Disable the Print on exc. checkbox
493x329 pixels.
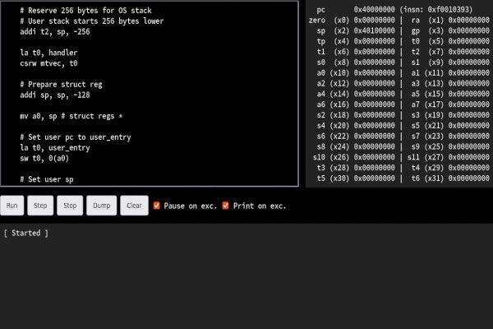click(x=226, y=206)
